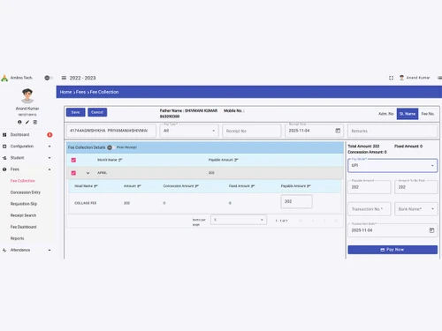
Task: Click the pencil edit icon under profile name
Action: 27,122
